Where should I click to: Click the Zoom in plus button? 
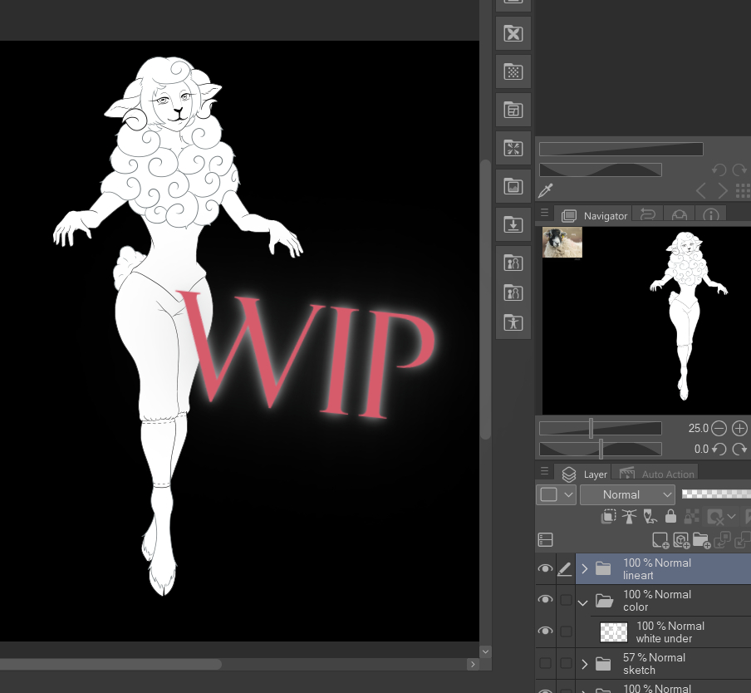click(739, 429)
